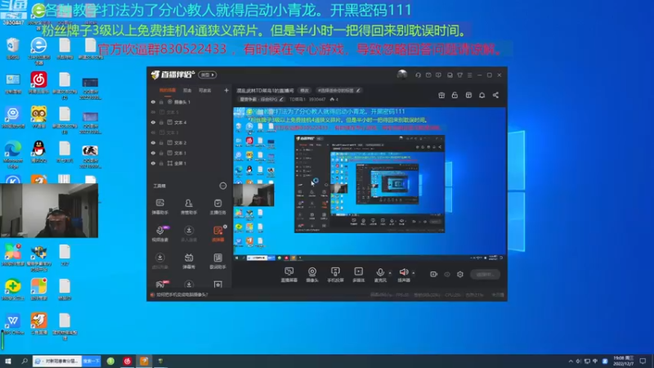Open streaming settings gear

[x=460, y=274]
